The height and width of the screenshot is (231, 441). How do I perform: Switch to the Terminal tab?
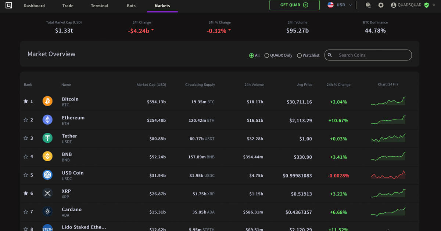pos(100,6)
